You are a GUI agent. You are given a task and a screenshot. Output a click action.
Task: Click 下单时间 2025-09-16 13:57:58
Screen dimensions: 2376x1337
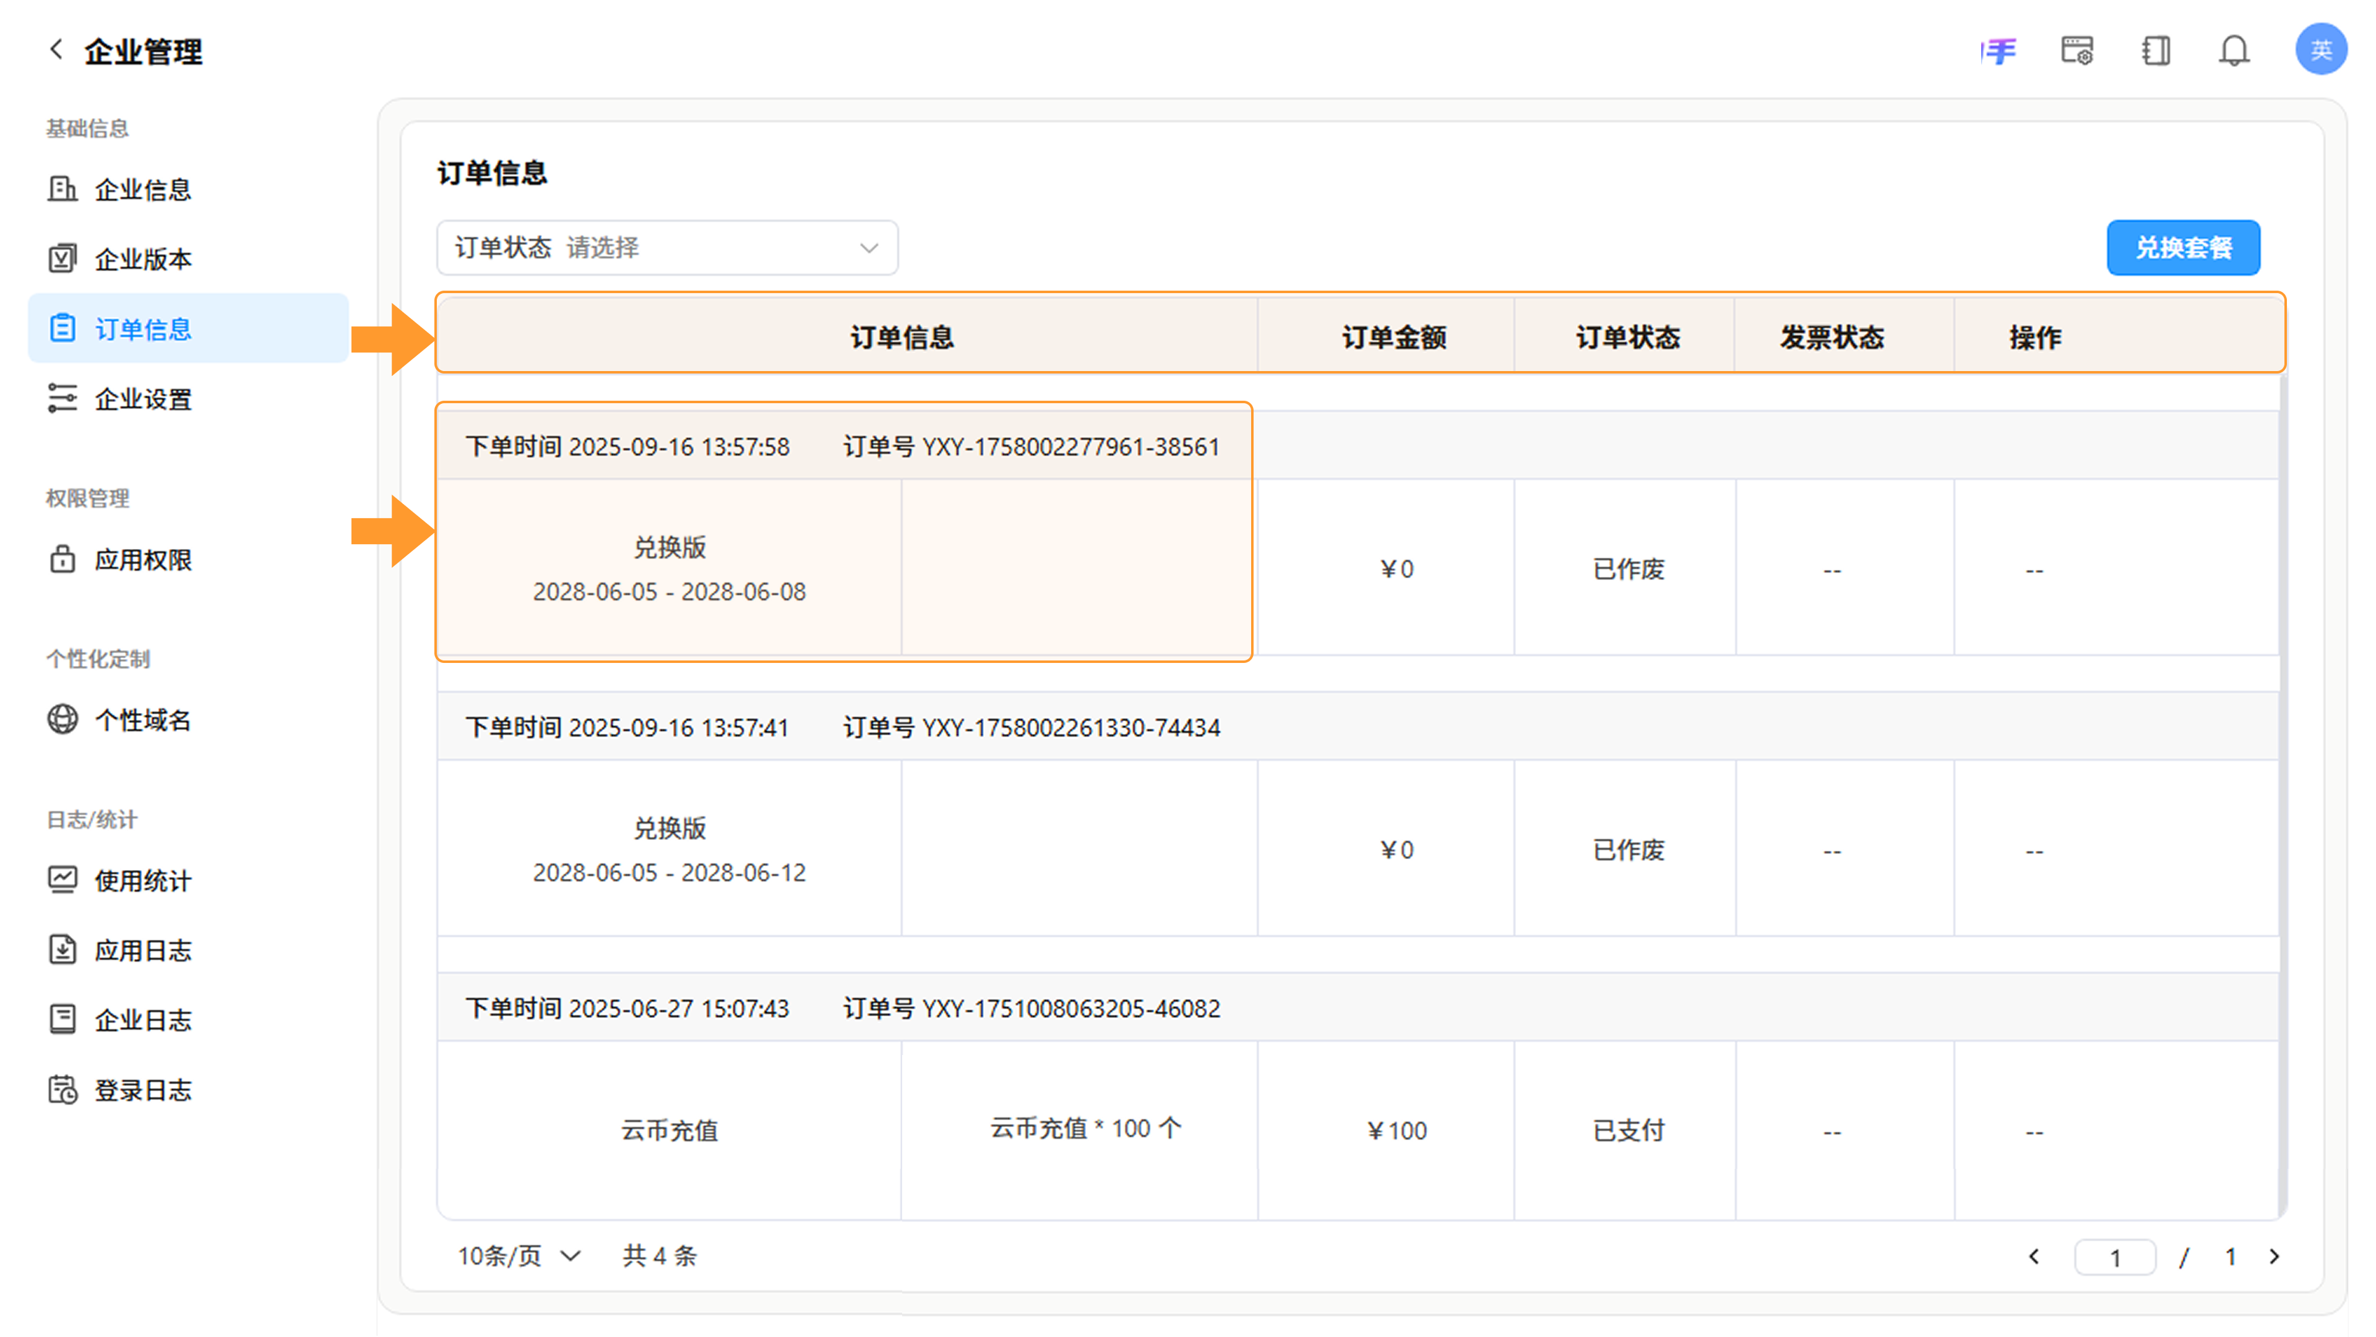pos(627,446)
